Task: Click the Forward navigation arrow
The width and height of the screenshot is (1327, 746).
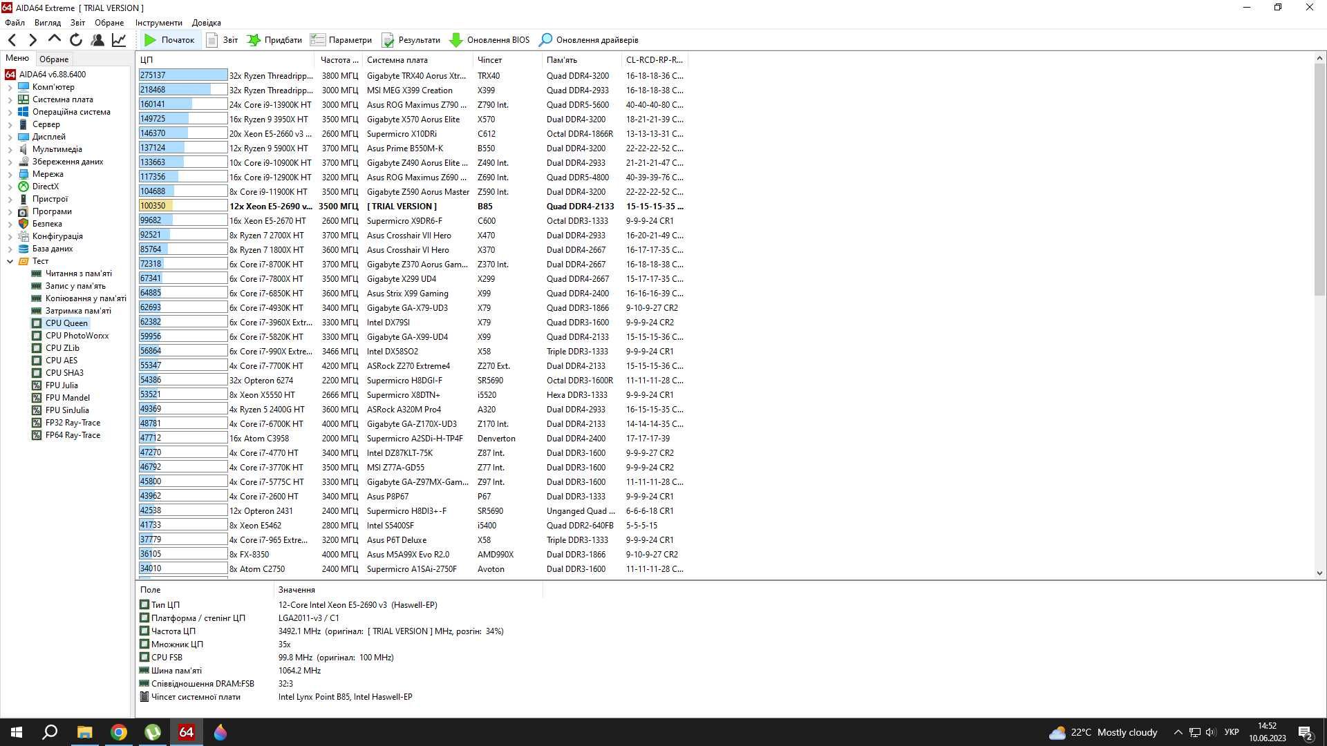Action: tap(32, 40)
